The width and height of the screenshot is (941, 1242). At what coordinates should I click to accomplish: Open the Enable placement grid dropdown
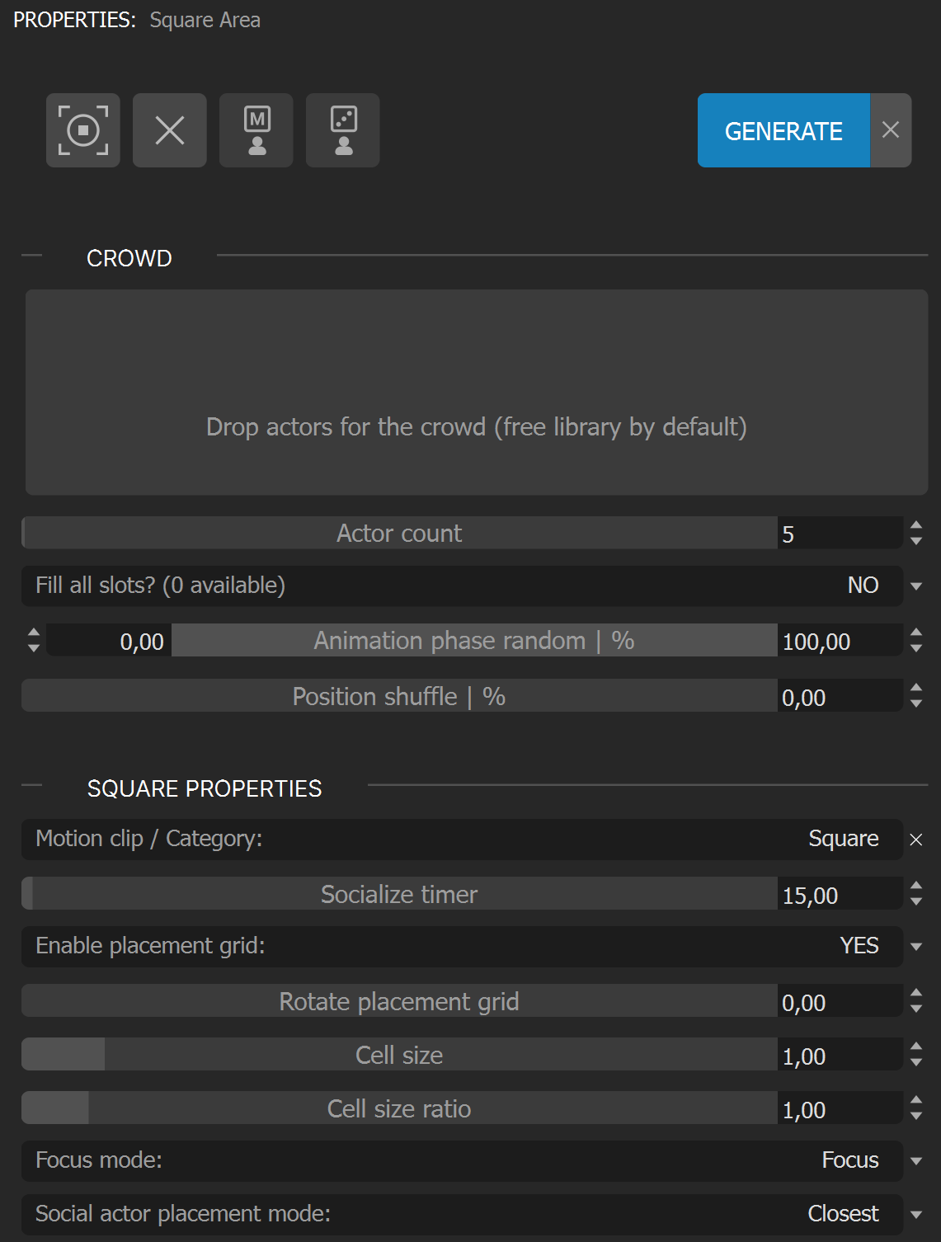pos(916,947)
